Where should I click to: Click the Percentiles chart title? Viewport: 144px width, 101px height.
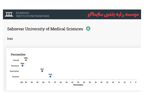[x=18, y=55]
